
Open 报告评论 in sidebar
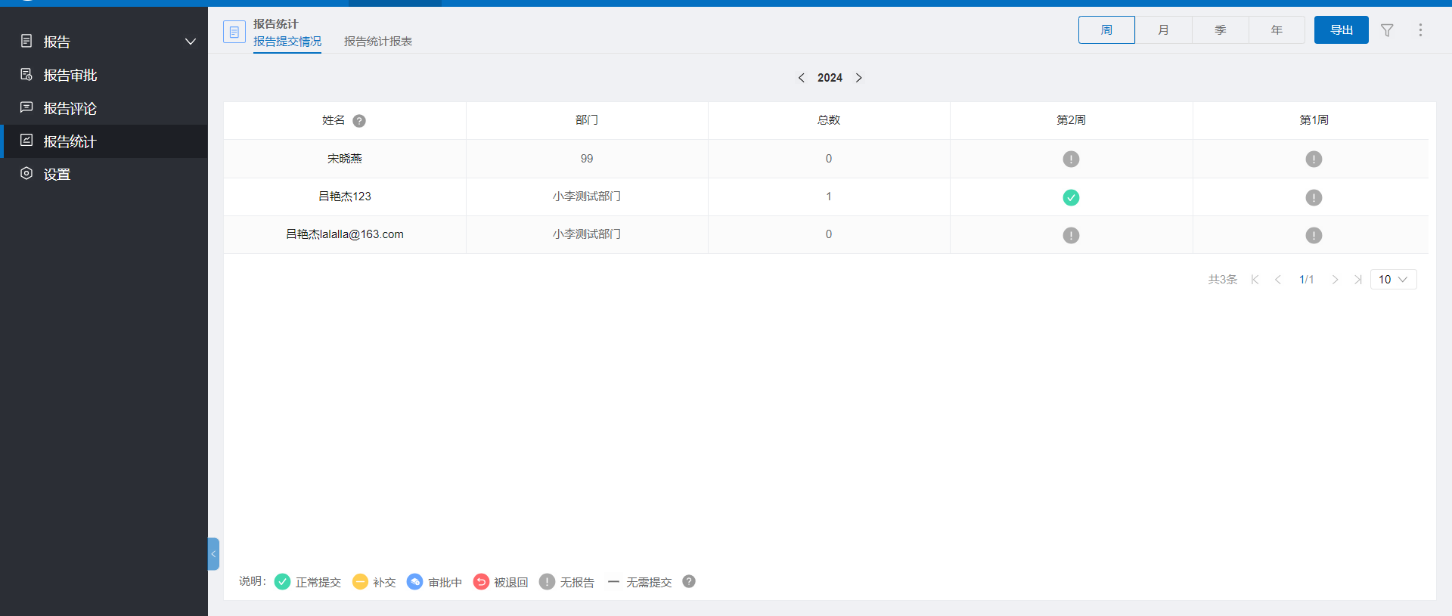[104, 108]
